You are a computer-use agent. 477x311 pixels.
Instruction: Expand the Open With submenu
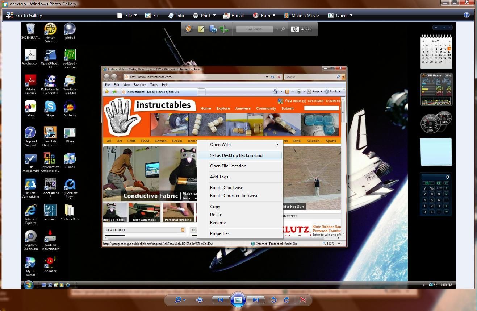coord(220,144)
